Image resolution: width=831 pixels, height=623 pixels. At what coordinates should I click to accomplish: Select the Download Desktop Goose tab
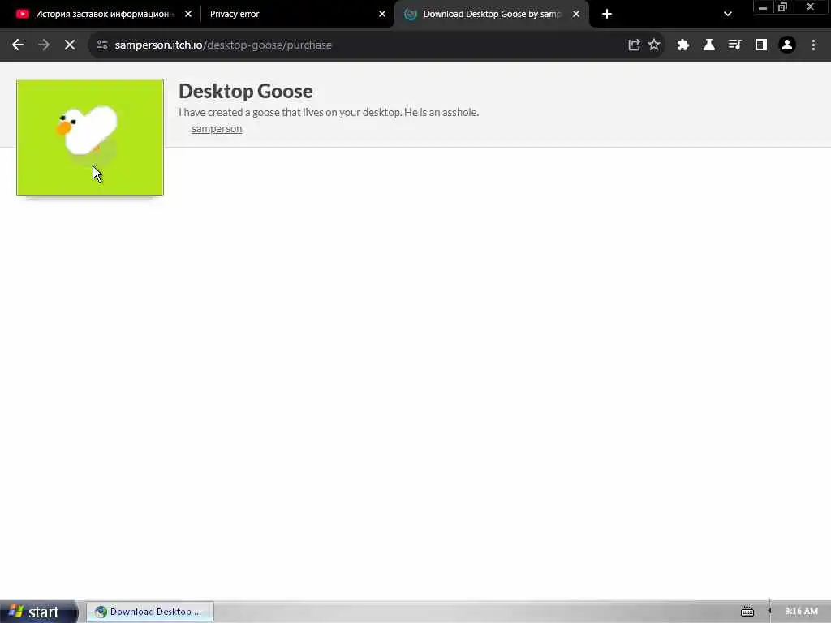coord(490,14)
